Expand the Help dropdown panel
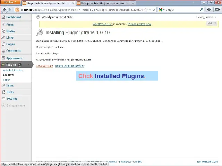Viewport: 222px width, 166px height. [x=212, y=24]
